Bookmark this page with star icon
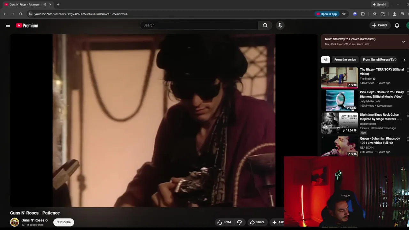This screenshot has height=230, width=409. click(x=344, y=14)
